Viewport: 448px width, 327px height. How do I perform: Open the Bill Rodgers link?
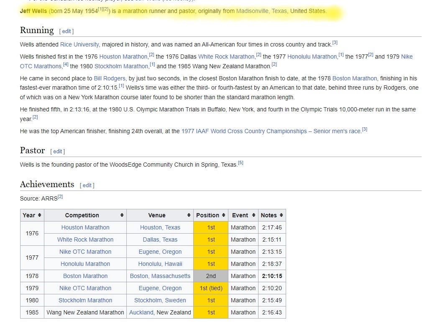pyautogui.click(x=110, y=78)
